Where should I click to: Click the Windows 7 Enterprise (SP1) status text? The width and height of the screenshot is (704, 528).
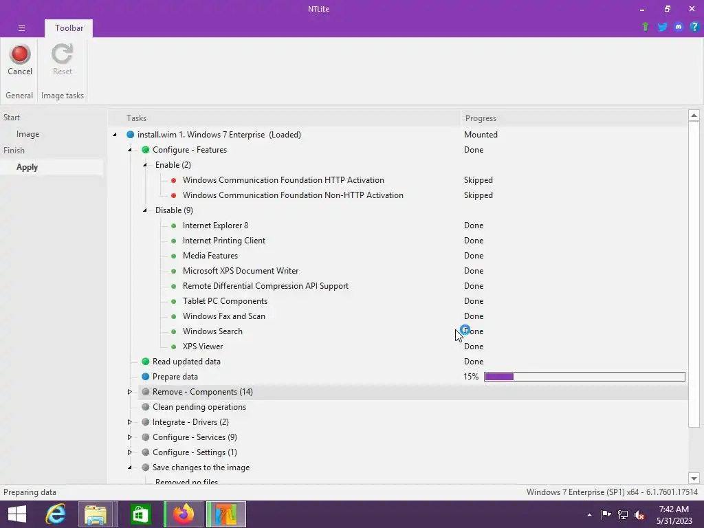pos(612,492)
